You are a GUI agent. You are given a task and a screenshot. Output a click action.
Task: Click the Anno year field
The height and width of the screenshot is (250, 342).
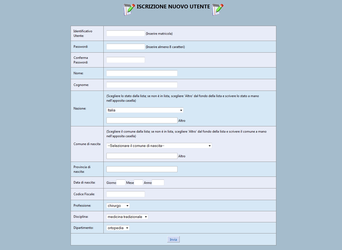tap(158, 182)
